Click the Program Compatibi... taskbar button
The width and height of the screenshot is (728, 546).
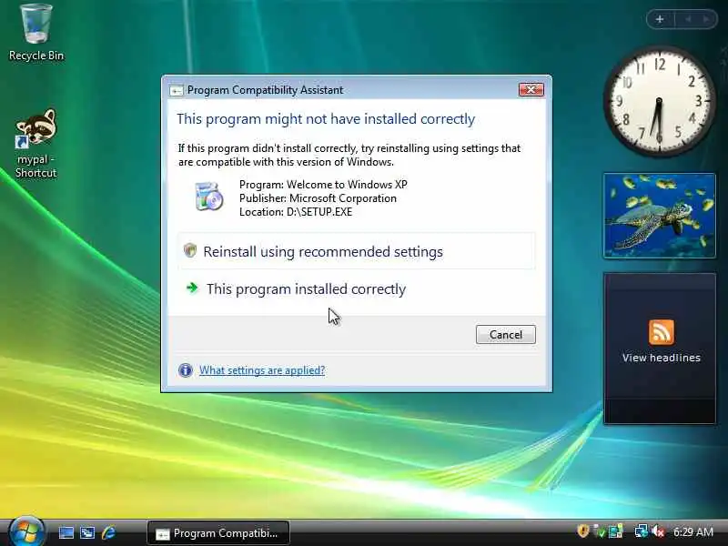(218, 533)
